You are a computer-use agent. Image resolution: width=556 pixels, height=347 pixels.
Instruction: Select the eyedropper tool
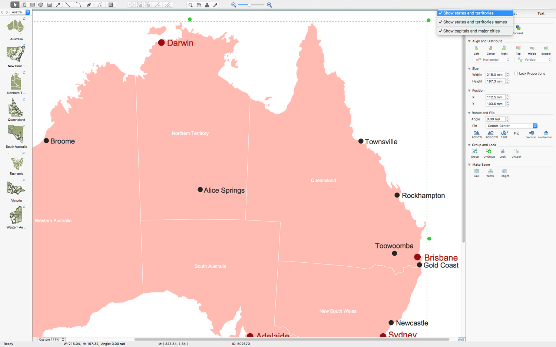coord(215,5)
